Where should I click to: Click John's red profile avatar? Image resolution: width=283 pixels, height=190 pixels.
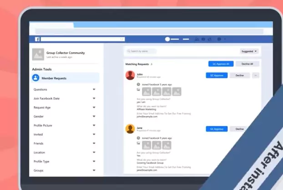[x=130, y=75]
